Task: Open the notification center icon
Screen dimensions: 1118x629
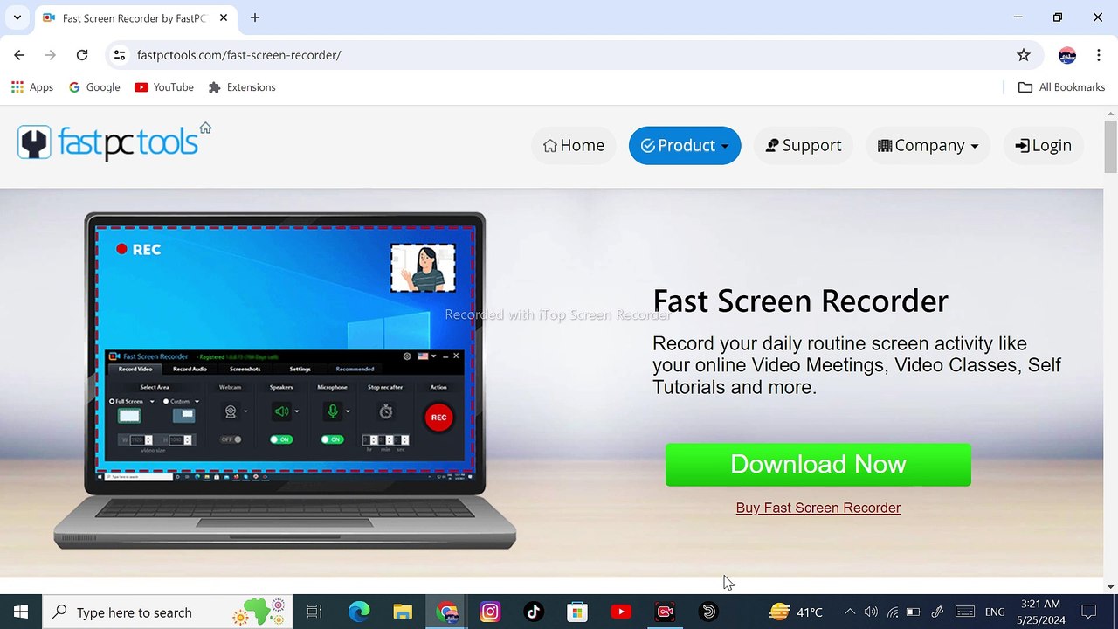Action: click(1088, 612)
